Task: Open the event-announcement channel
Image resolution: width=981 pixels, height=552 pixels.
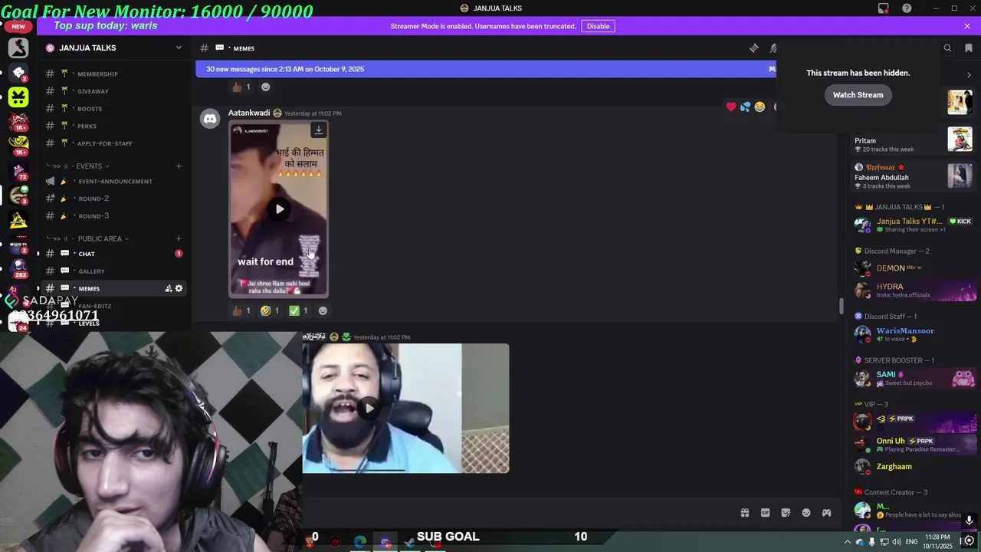Action: (113, 181)
